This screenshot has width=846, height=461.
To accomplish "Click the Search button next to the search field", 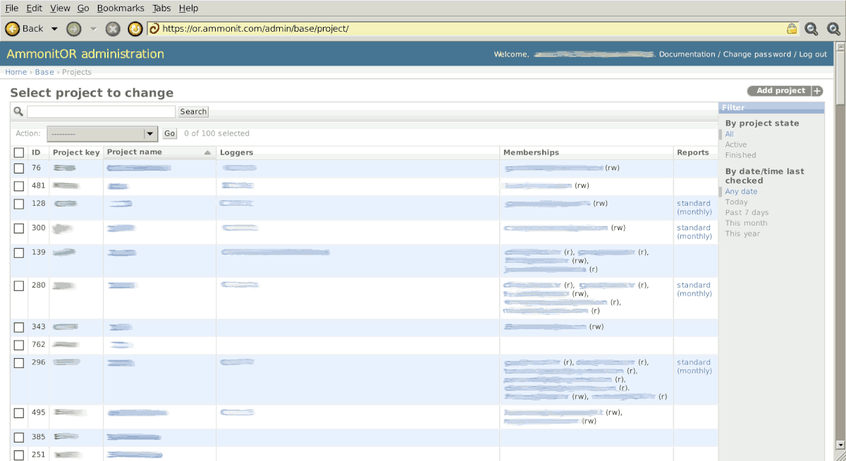I will (193, 111).
